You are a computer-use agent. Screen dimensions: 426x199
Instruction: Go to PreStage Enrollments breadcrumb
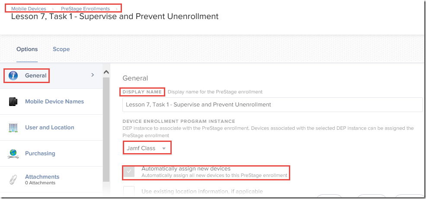point(85,9)
